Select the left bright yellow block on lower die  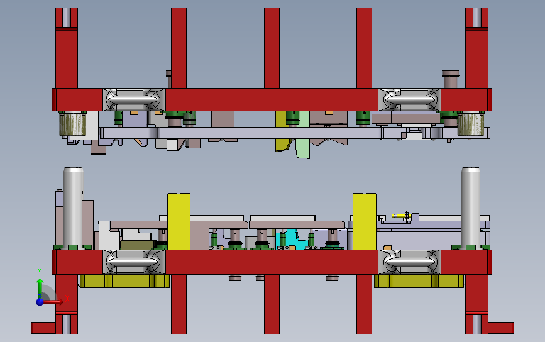tap(179, 221)
